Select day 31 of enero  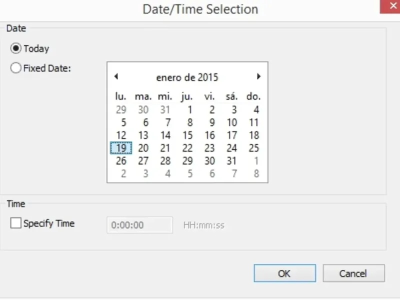coord(231,161)
